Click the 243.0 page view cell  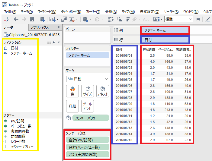(x=169, y=110)
